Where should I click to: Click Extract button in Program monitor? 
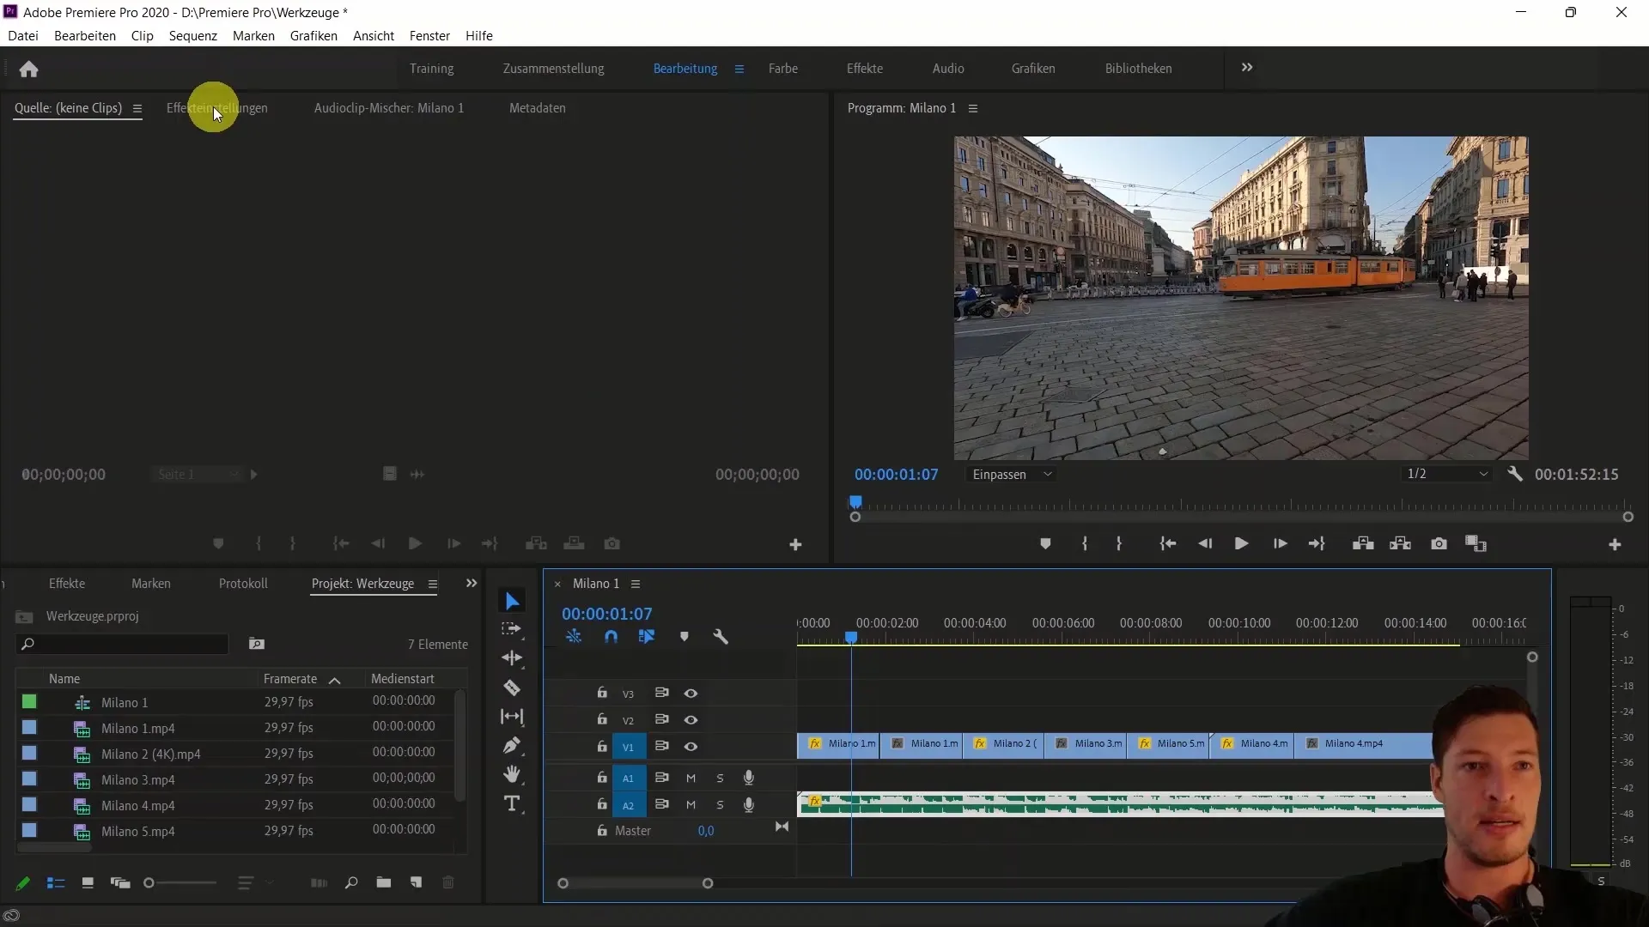coord(1401,544)
